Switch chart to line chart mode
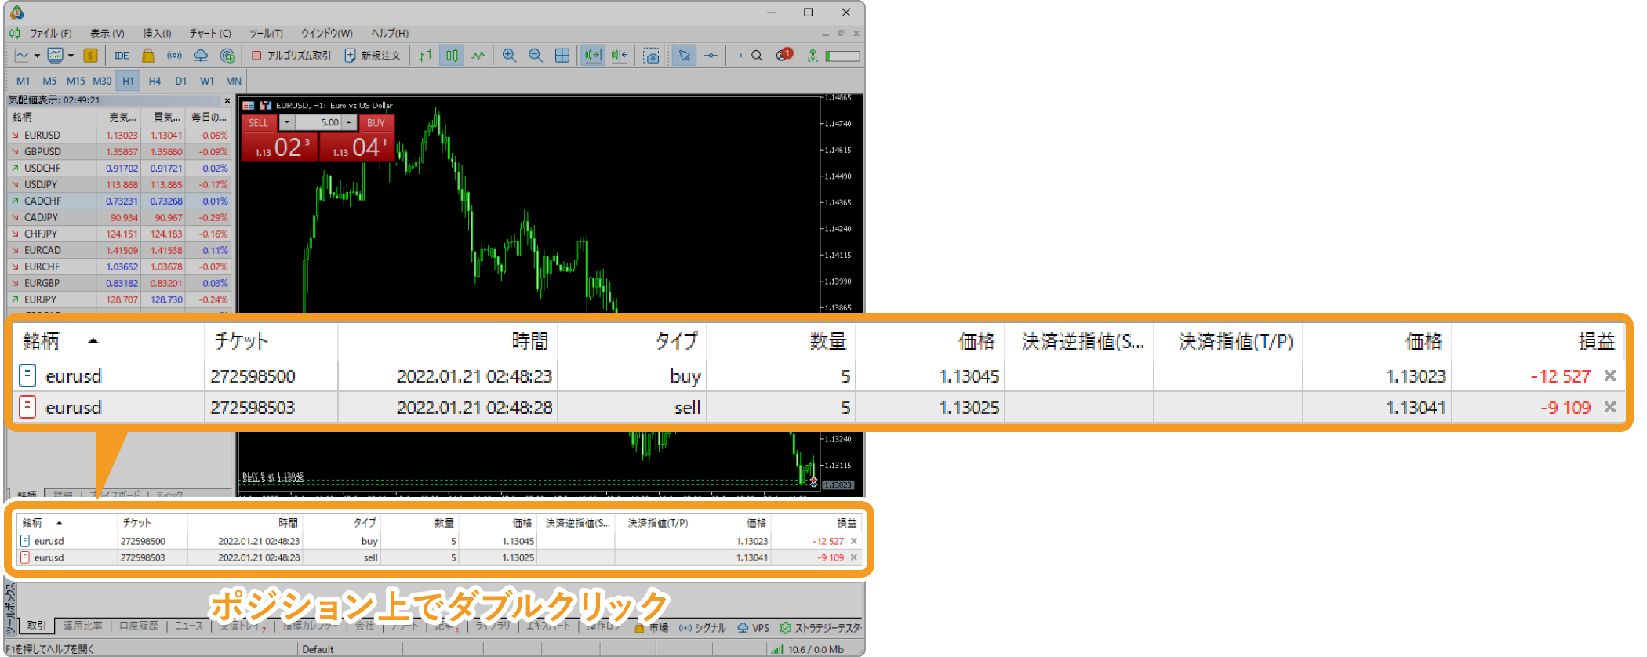1647x657 pixels. (x=478, y=56)
